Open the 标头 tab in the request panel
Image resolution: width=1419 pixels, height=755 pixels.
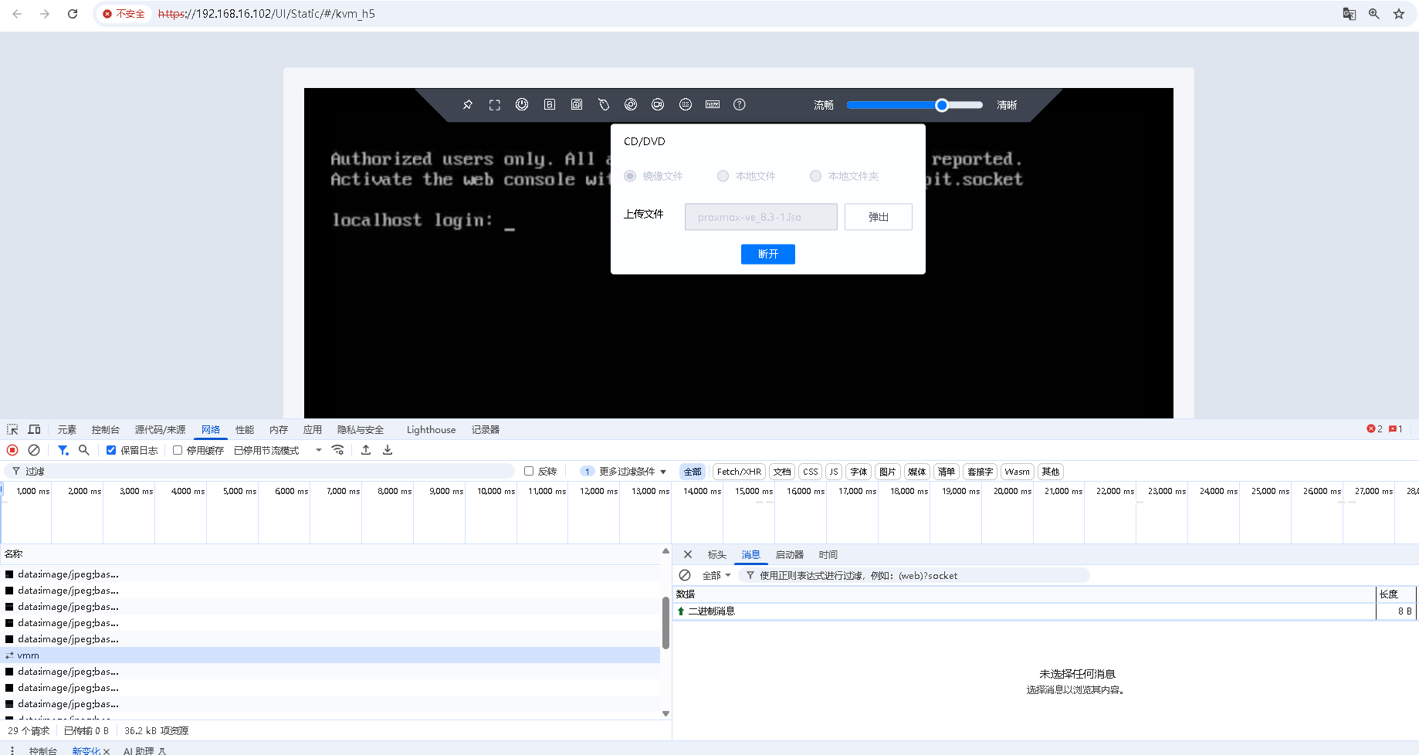point(716,554)
